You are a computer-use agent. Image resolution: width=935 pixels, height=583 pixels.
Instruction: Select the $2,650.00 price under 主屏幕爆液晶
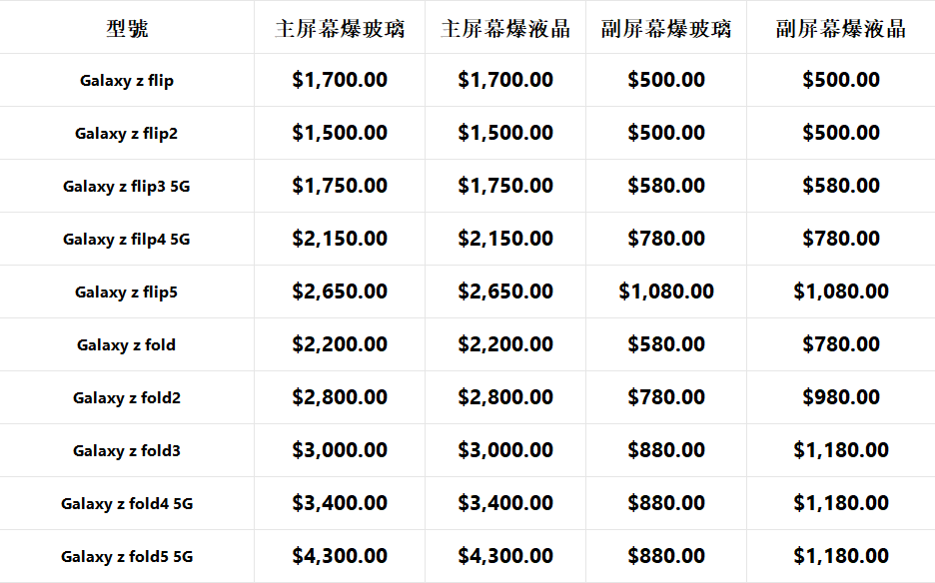pyautogui.click(x=505, y=291)
